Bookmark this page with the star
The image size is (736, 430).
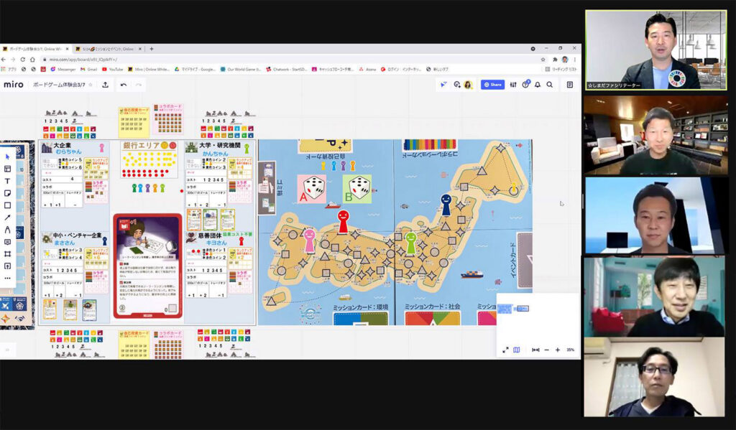(x=543, y=60)
